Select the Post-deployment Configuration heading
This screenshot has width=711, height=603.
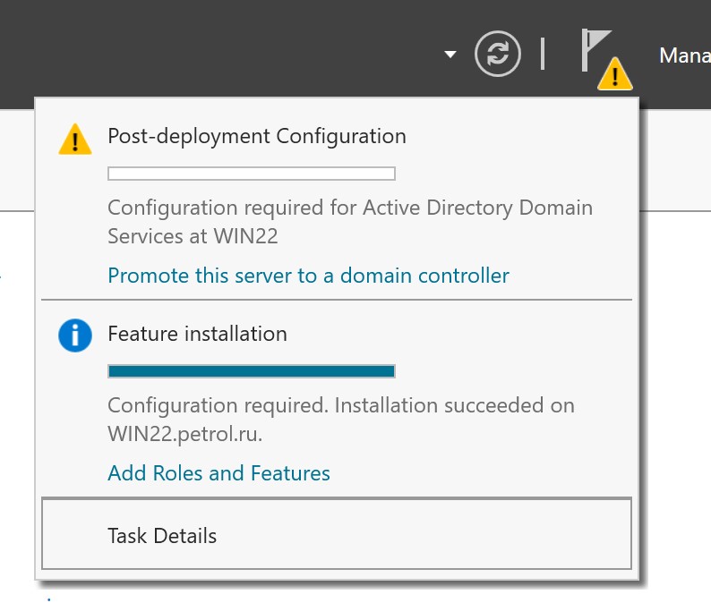coord(257,136)
